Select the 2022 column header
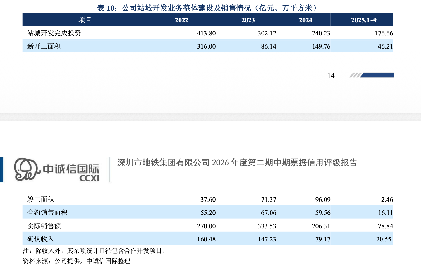The height and width of the screenshot is (270, 421). tap(181, 20)
